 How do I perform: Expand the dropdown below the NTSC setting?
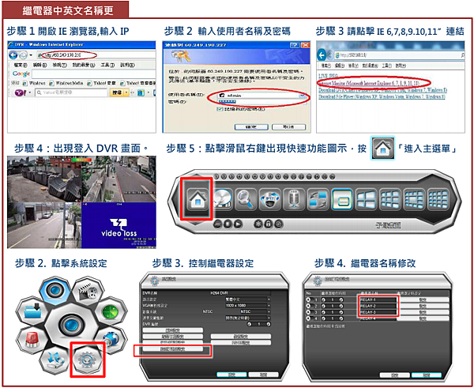[x=269, y=318]
